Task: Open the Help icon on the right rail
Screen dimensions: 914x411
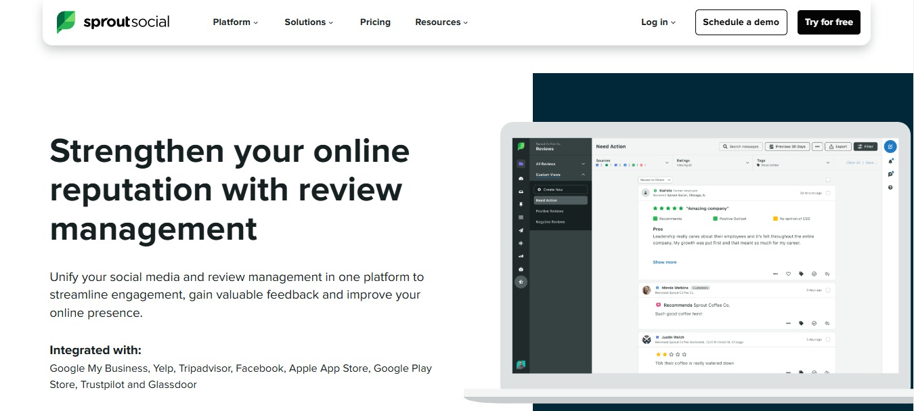Action: [890, 187]
